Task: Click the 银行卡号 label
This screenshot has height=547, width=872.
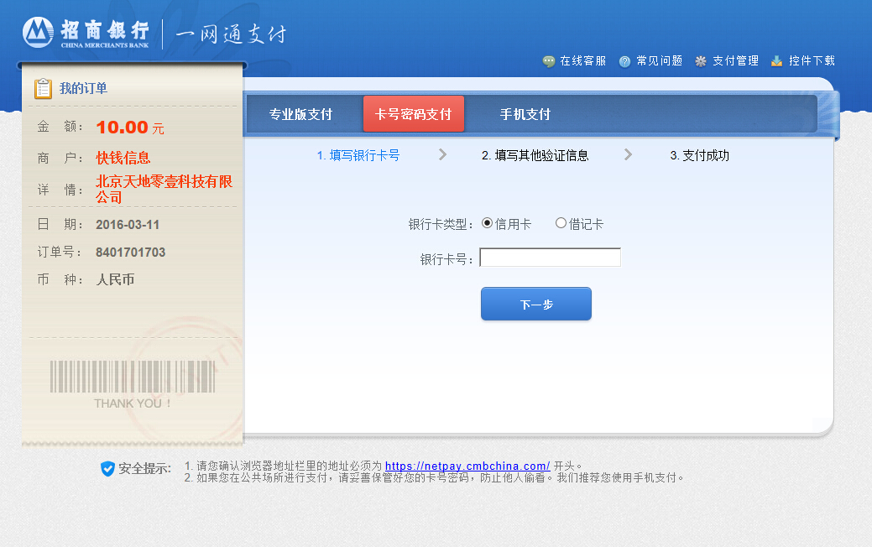Action: pos(446,259)
